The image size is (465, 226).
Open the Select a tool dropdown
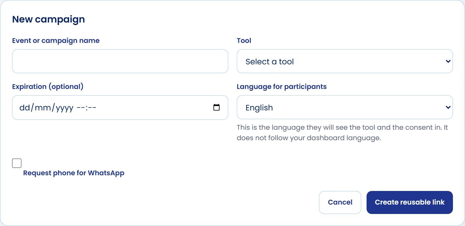[x=345, y=61]
